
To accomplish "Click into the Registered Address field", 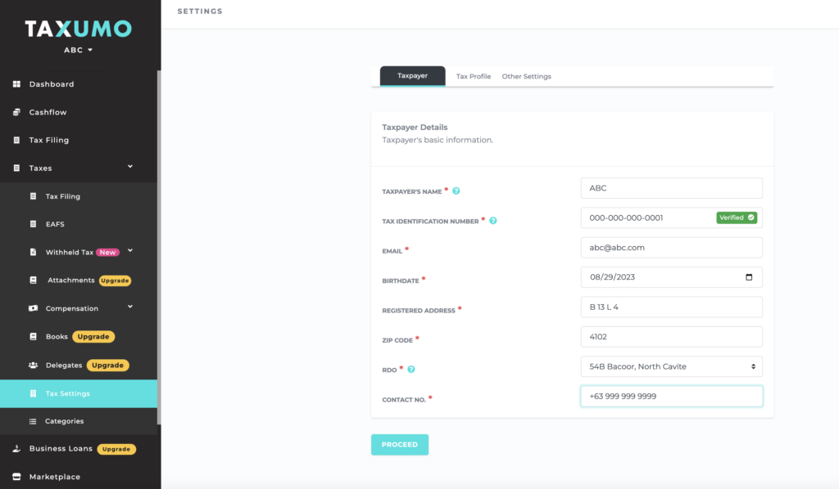I will [x=671, y=307].
